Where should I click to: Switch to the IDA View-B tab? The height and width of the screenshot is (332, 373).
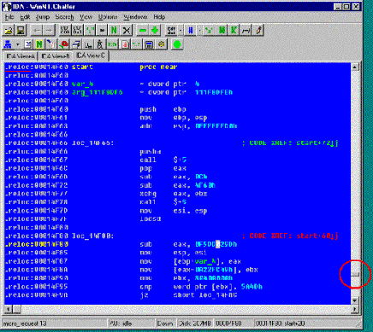tap(56, 56)
